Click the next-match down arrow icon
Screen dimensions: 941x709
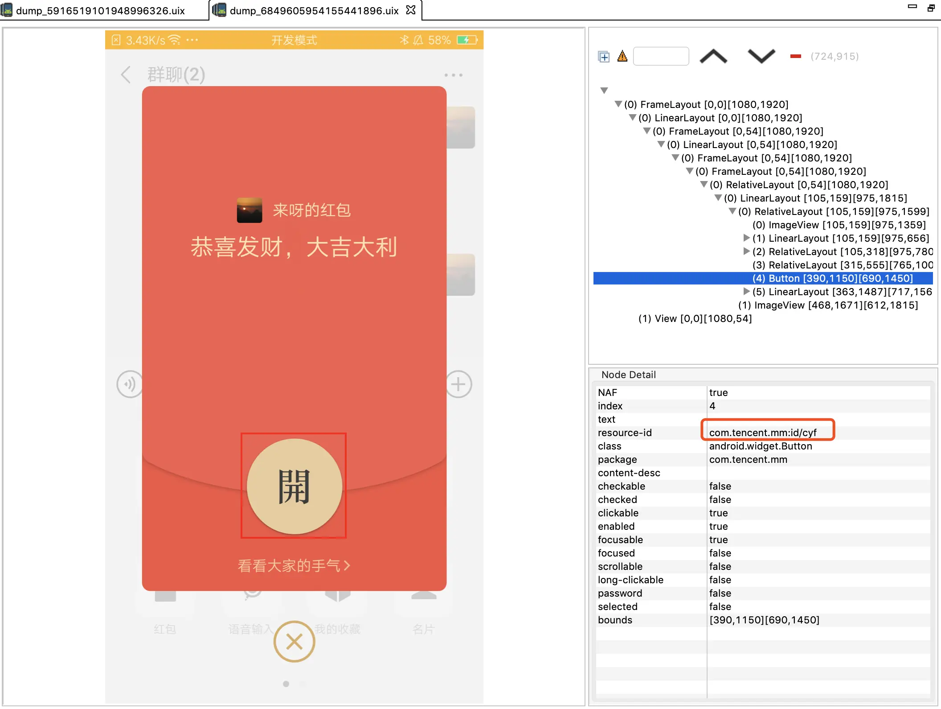760,56
